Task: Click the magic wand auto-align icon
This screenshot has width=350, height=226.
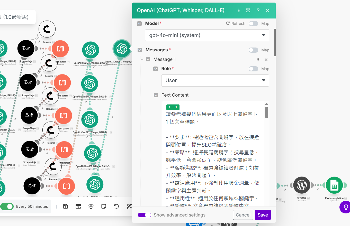Action: (129, 206)
